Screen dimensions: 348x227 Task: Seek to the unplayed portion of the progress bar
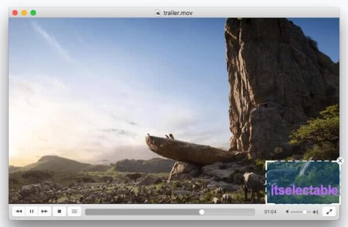230,212
